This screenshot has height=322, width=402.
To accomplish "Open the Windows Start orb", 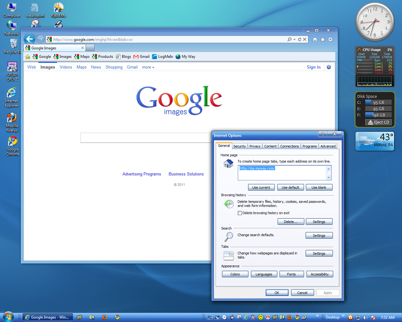I will (8, 317).
